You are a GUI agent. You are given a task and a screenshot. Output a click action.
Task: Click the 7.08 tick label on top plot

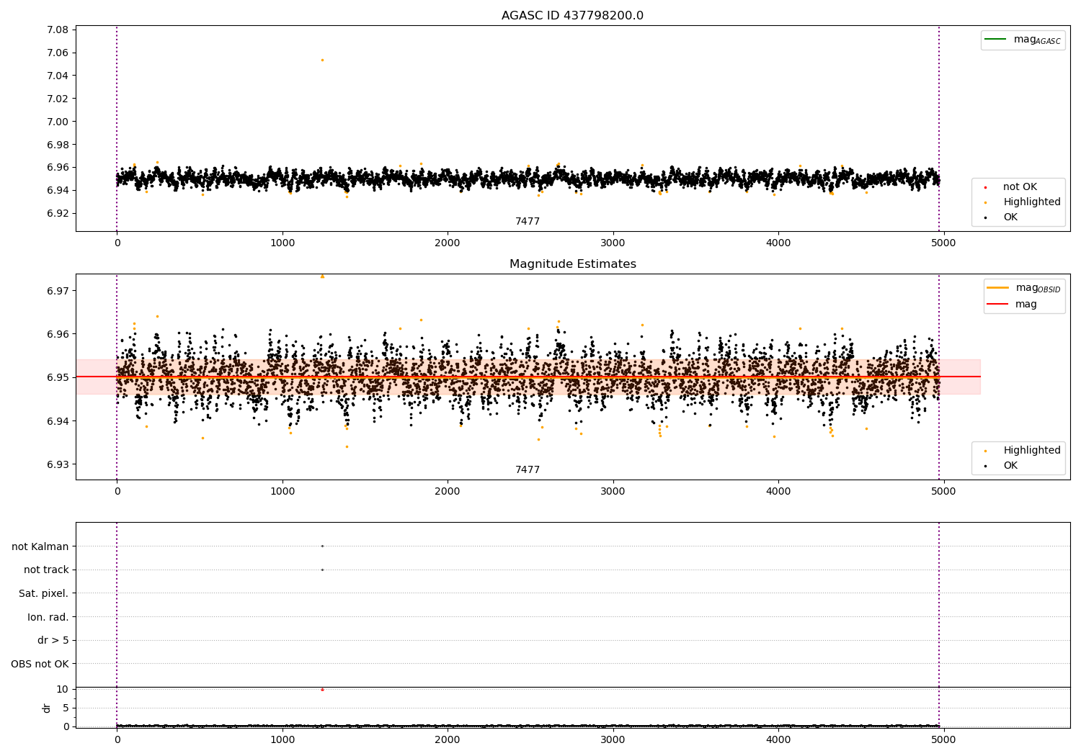click(58, 30)
